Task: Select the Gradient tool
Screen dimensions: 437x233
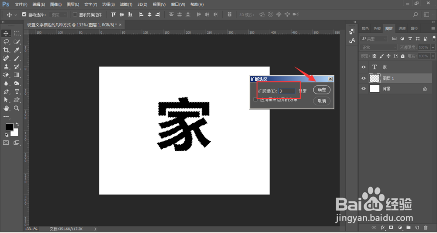Action: [x=17, y=75]
